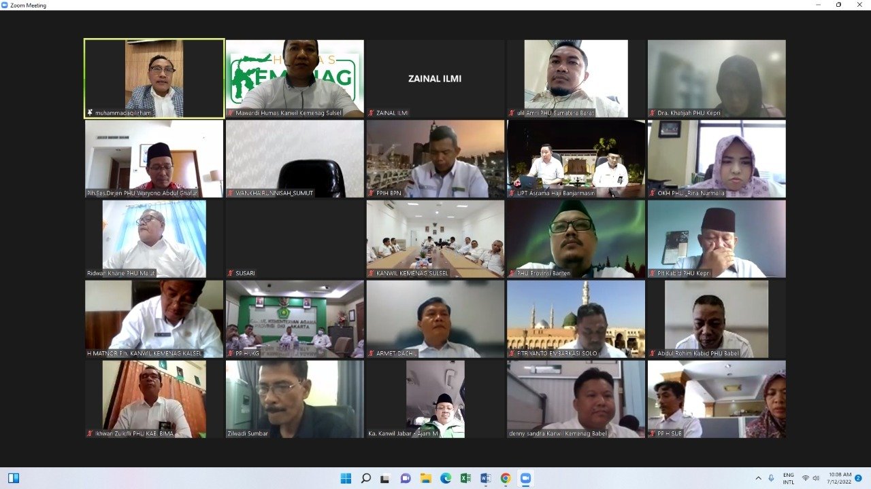Viewport: 871px width, 489px height.
Task: Open File Explorer from the taskbar
Action: [x=425, y=478]
